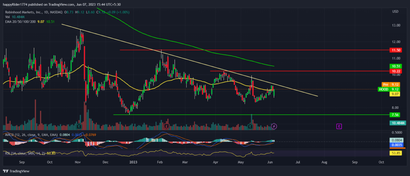Open the EMA 20/50/100/200 indicator legend
410x176 pixels.
(x=20, y=22)
